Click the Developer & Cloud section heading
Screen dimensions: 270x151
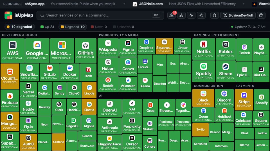point(19,35)
